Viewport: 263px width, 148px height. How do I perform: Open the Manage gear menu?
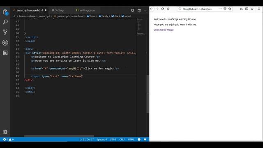point(5,132)
